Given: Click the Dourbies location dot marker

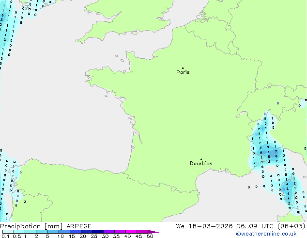Looking at the screenshot, I should (201, 159).
